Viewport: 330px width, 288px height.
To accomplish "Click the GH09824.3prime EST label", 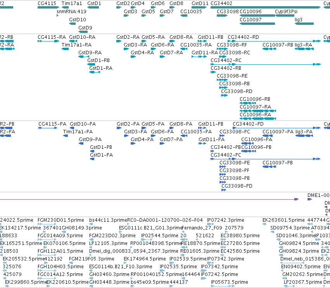I will [x=299, y=251].
